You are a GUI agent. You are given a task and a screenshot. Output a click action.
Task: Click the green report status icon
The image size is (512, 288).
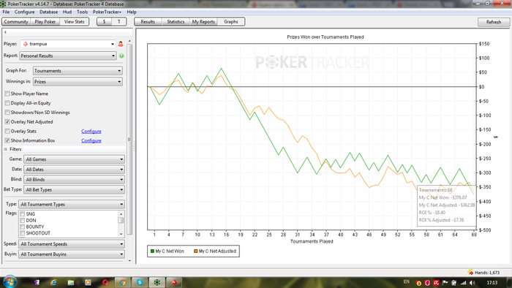(121, 56)
